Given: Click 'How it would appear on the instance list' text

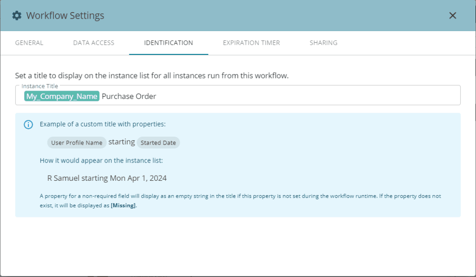Looking at the screenshot, I should (x=101, y=160).
